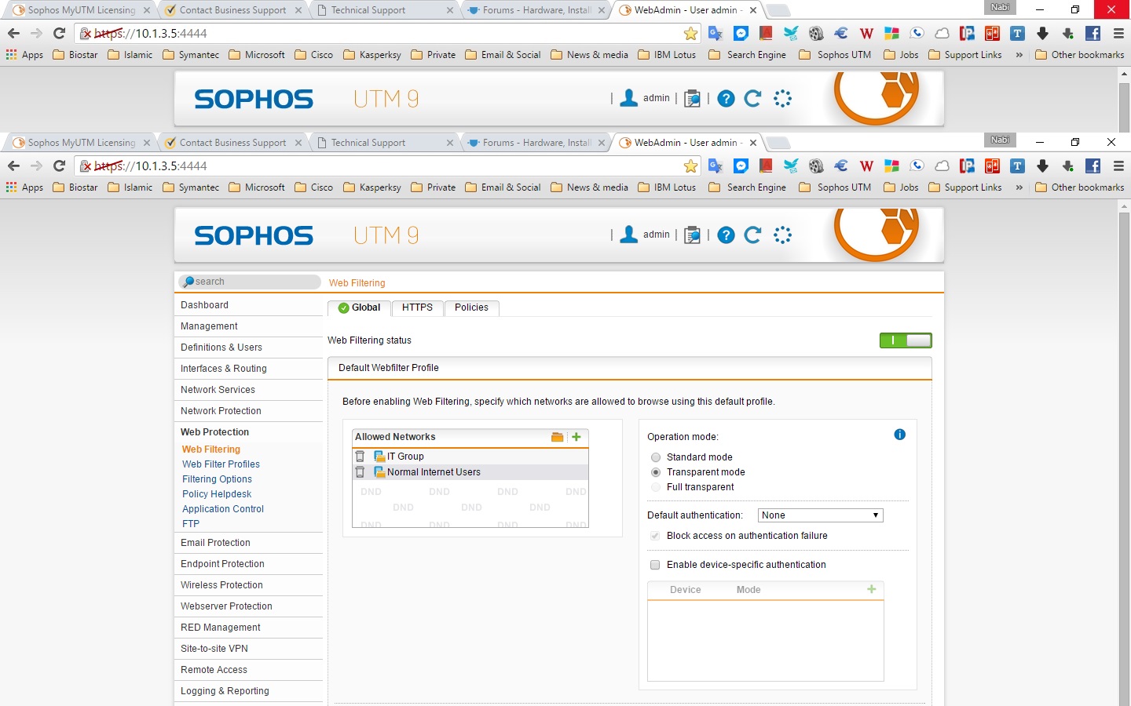
Task: Click the Facebook extension icon in the front window toolbar
Action: (x=1093, y=166)
